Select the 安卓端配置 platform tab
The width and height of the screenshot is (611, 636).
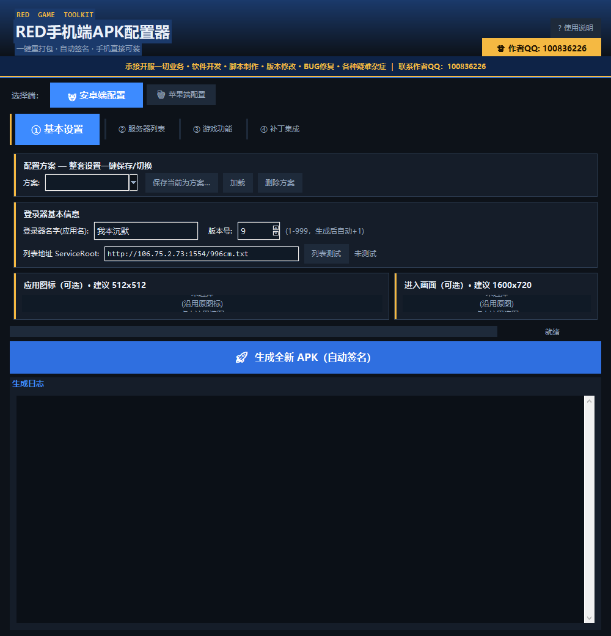coord(97,95)
